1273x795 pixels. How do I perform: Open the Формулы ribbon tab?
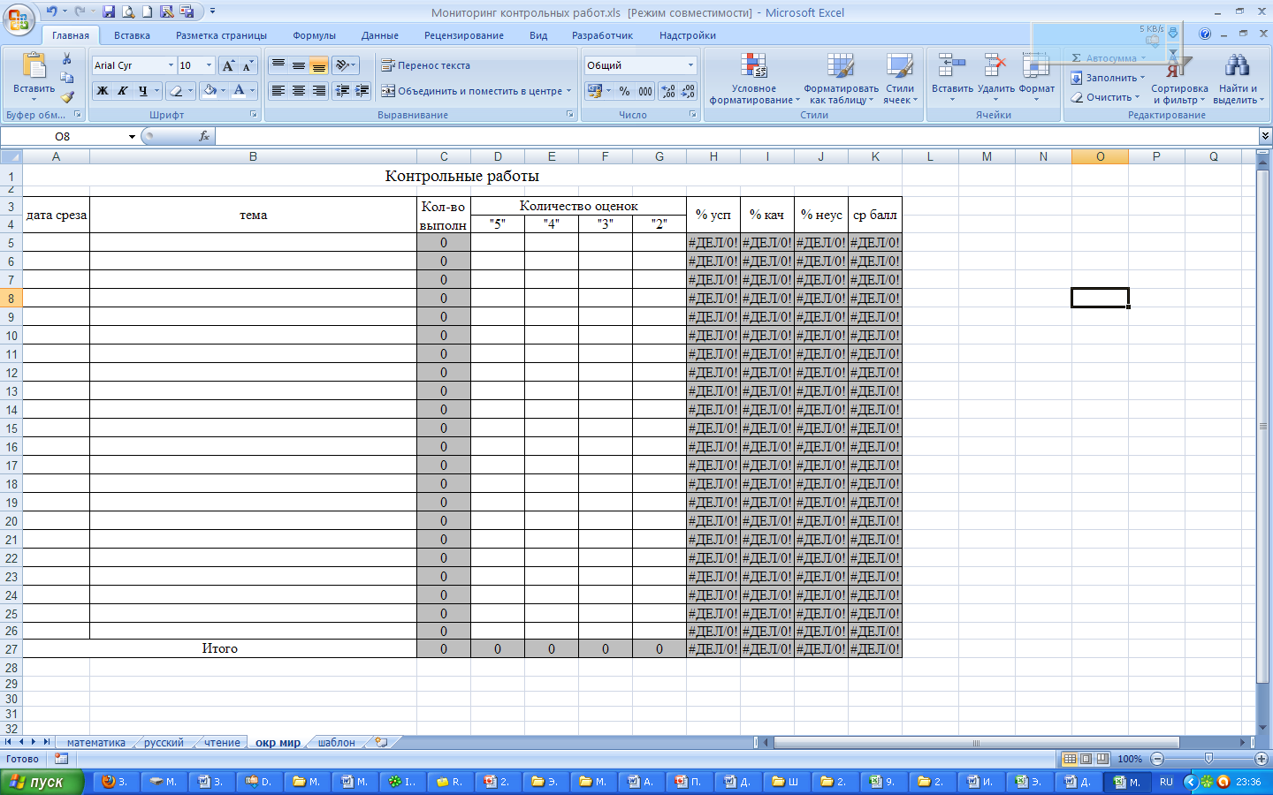[x=315, y=35]
